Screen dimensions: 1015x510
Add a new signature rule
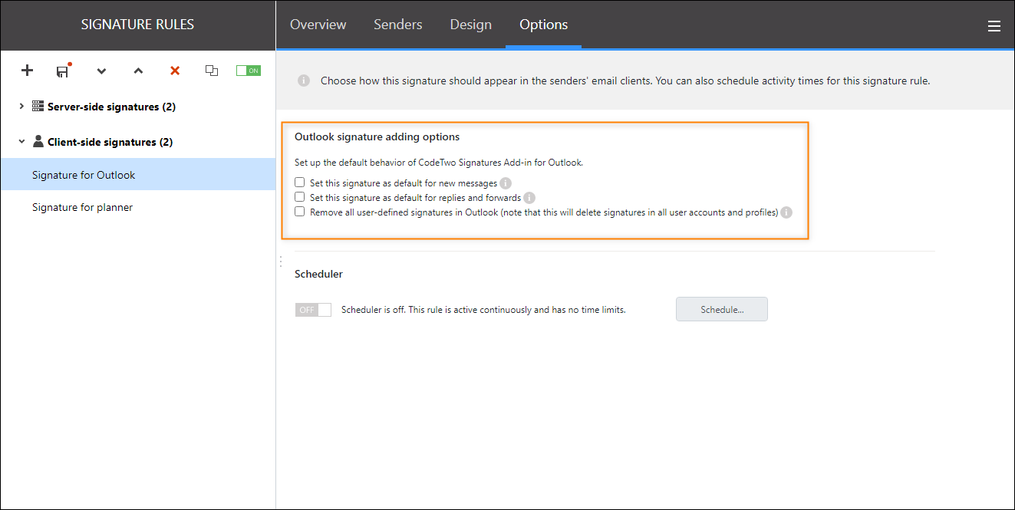click(x=27, y=71)
